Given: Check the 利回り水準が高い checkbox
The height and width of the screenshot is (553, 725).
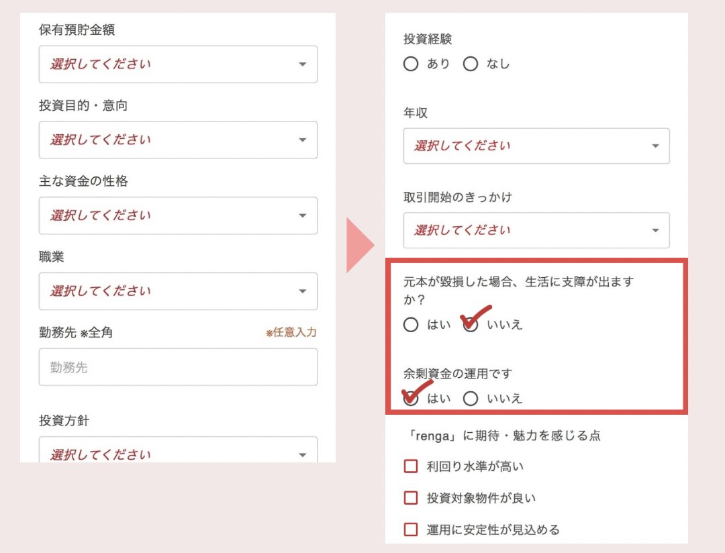Looking at the screenshot, I should 411,466.
